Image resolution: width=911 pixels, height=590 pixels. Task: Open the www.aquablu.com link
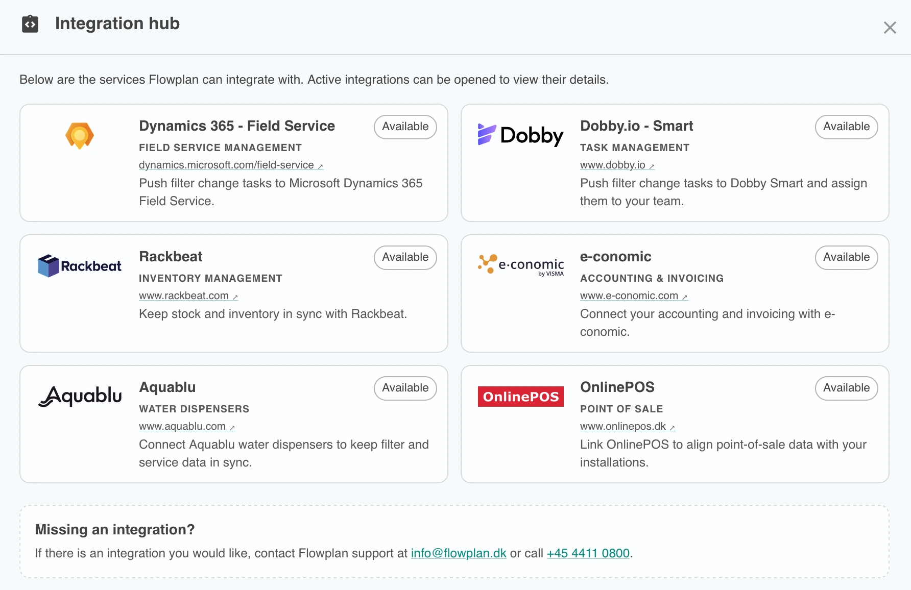(187, 426)
